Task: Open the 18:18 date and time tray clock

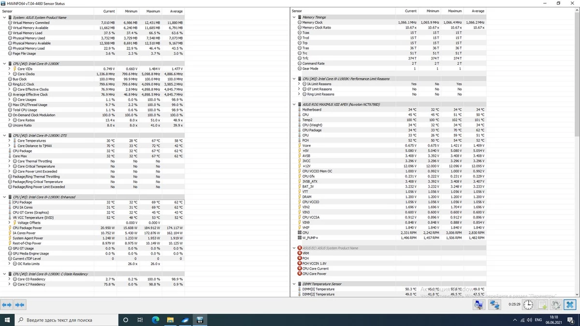Action: click(x=553, y=320)
